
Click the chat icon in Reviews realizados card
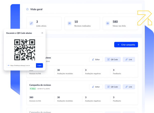[x=70, y=23]
